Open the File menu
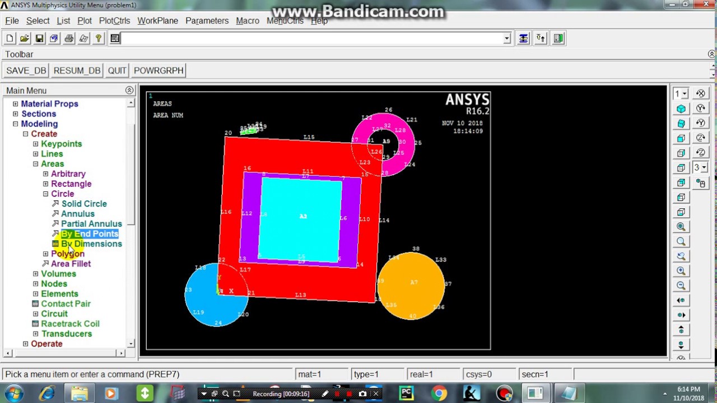The image size is (717, 403). tap(12, 21)
